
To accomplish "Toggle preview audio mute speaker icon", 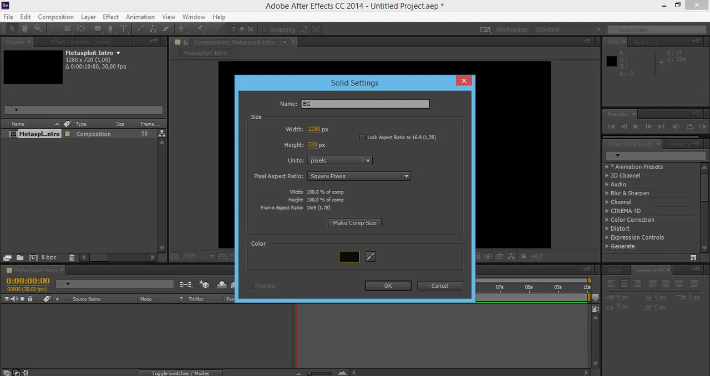I will click(x=677, y=126).
